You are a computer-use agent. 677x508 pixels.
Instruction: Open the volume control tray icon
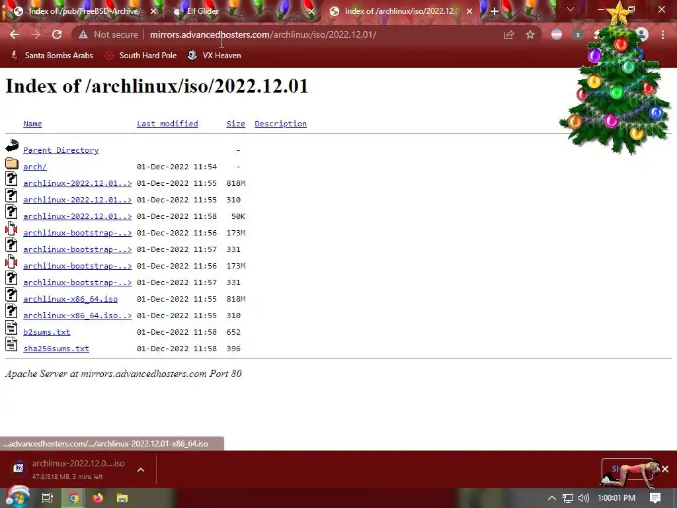583,498
